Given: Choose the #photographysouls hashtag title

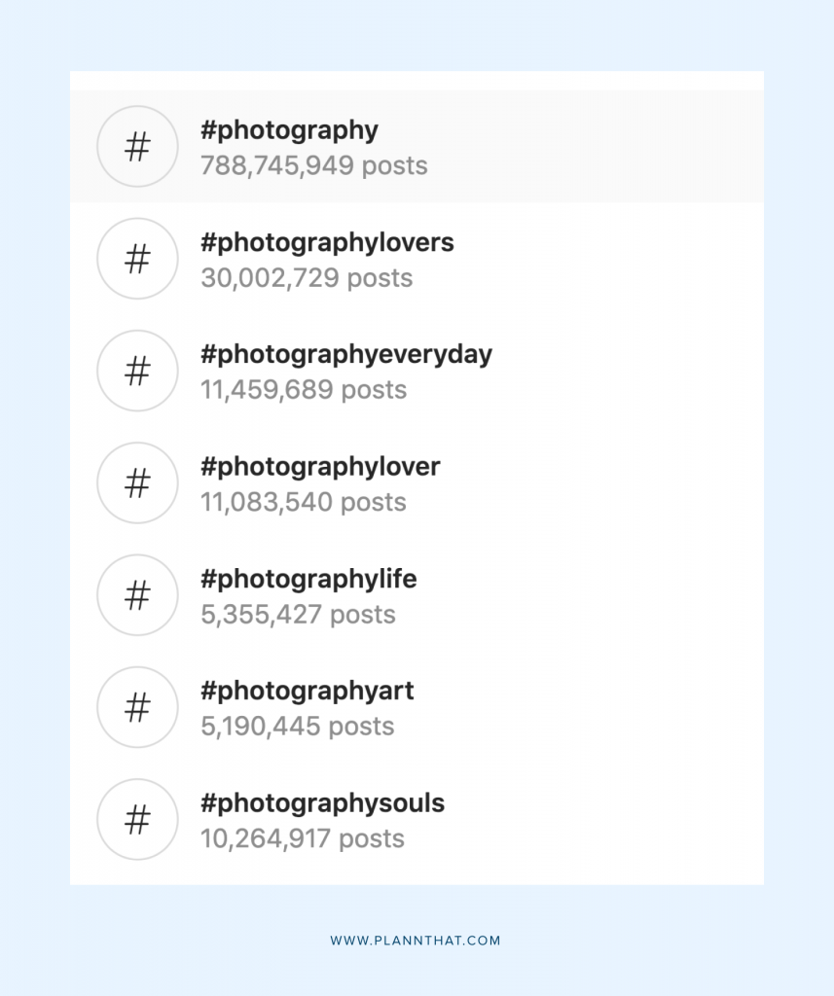Looking at the screenshot, I should point(323,803).
